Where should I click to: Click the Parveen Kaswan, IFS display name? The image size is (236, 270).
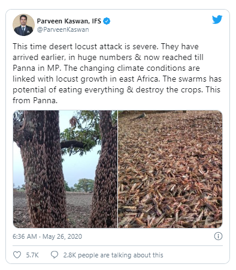click(69, 21)
